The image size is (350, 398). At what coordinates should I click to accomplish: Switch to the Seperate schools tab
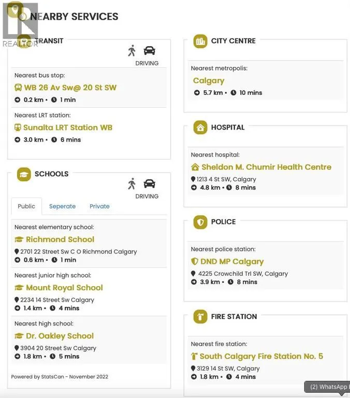coord(62,206)
